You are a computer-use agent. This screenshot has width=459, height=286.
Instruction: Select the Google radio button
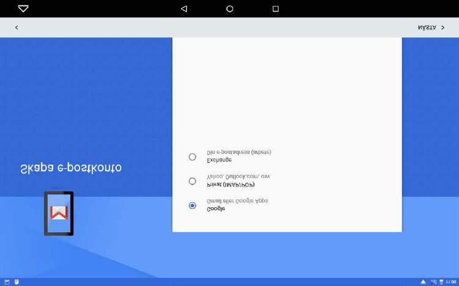[x=192, y=205]
